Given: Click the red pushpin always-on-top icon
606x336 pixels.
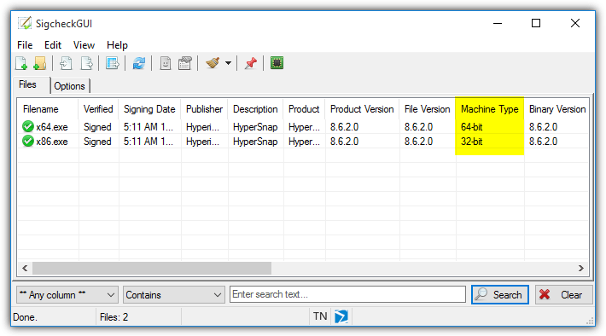Looking at the screenshot, I should coord(251,63).
